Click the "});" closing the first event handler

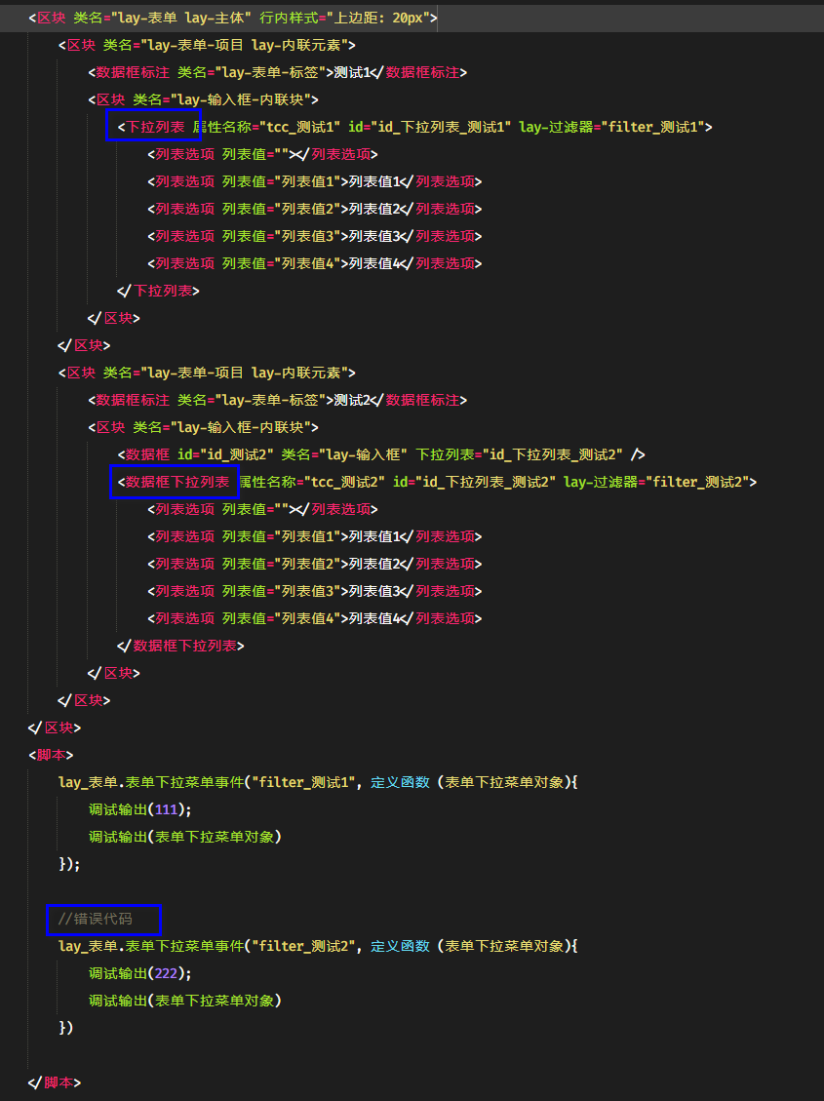coord(69,864)
